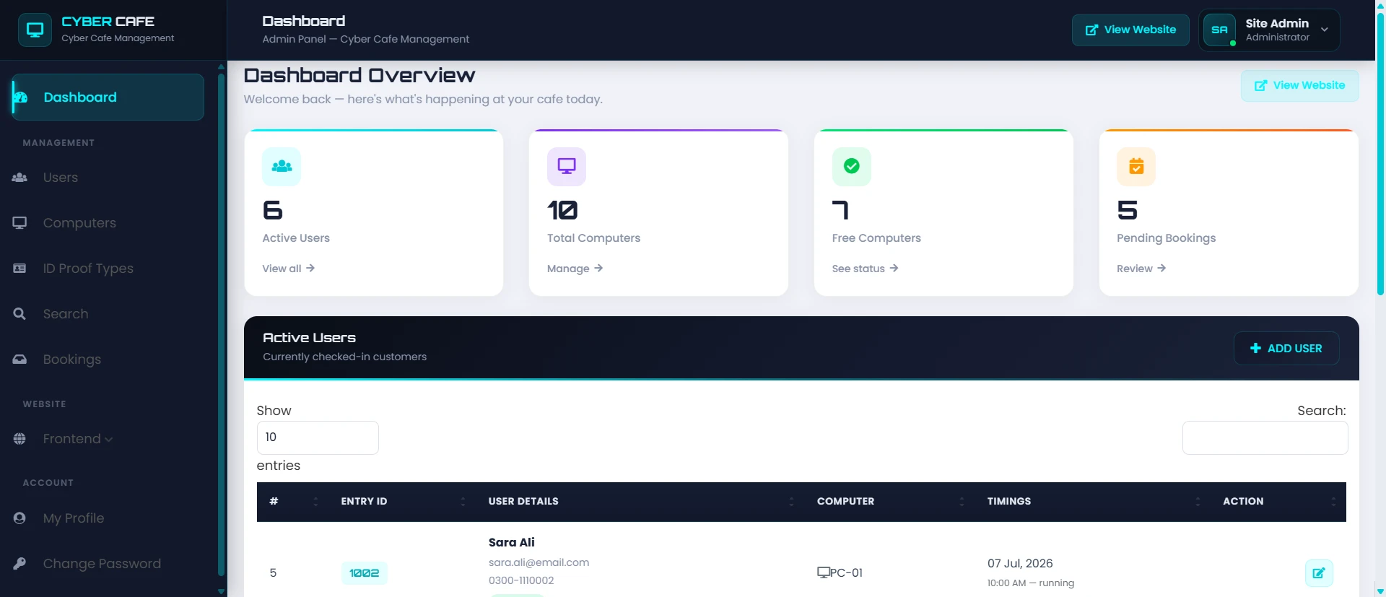The width and height of the screenshot is (1386, 597).
Task: Focus the table Search input field
Action: 1265,437
